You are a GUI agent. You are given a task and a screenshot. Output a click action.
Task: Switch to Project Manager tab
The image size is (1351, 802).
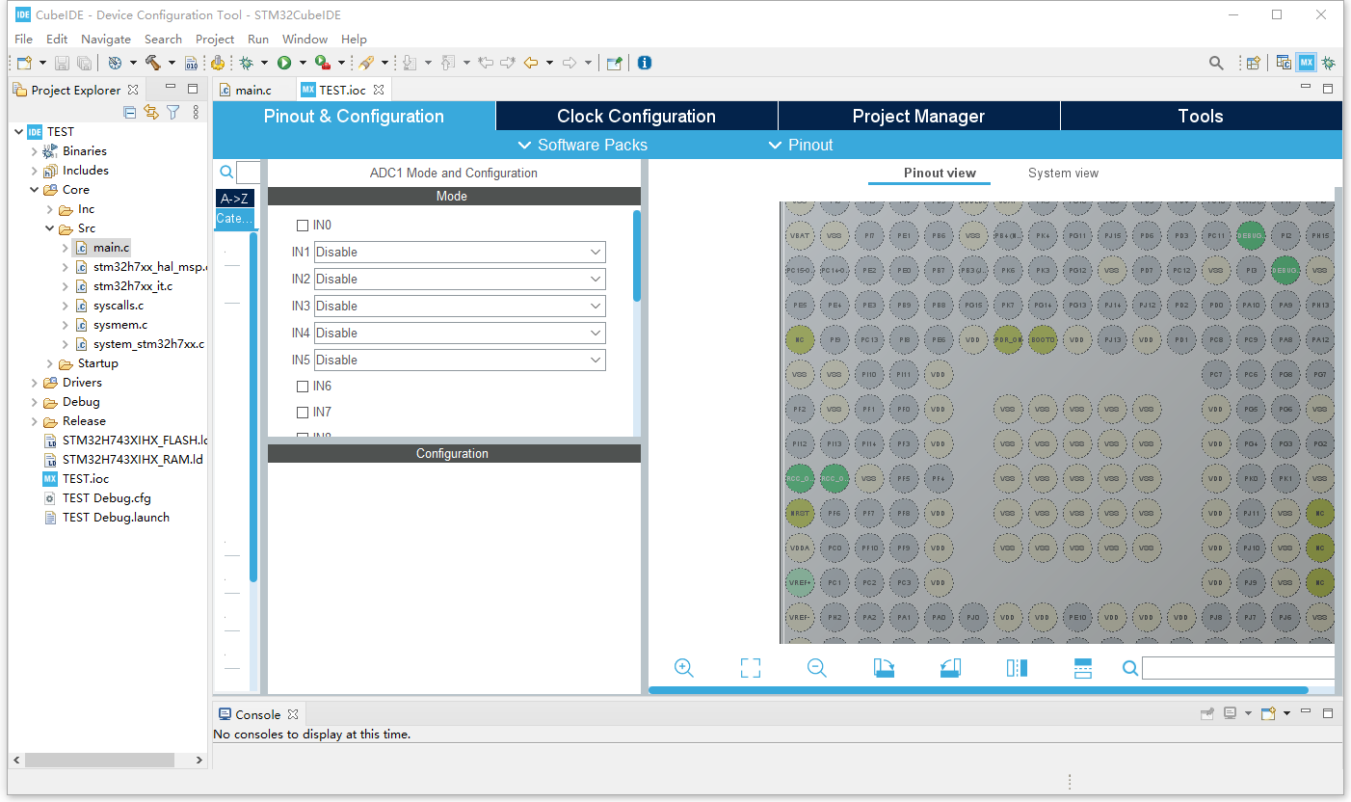918,117
